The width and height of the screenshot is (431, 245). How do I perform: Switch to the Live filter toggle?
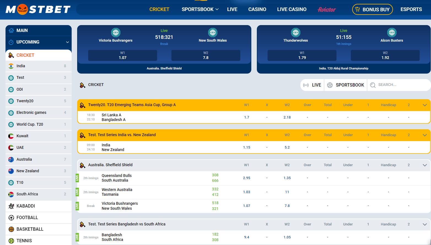pos(312,85)
